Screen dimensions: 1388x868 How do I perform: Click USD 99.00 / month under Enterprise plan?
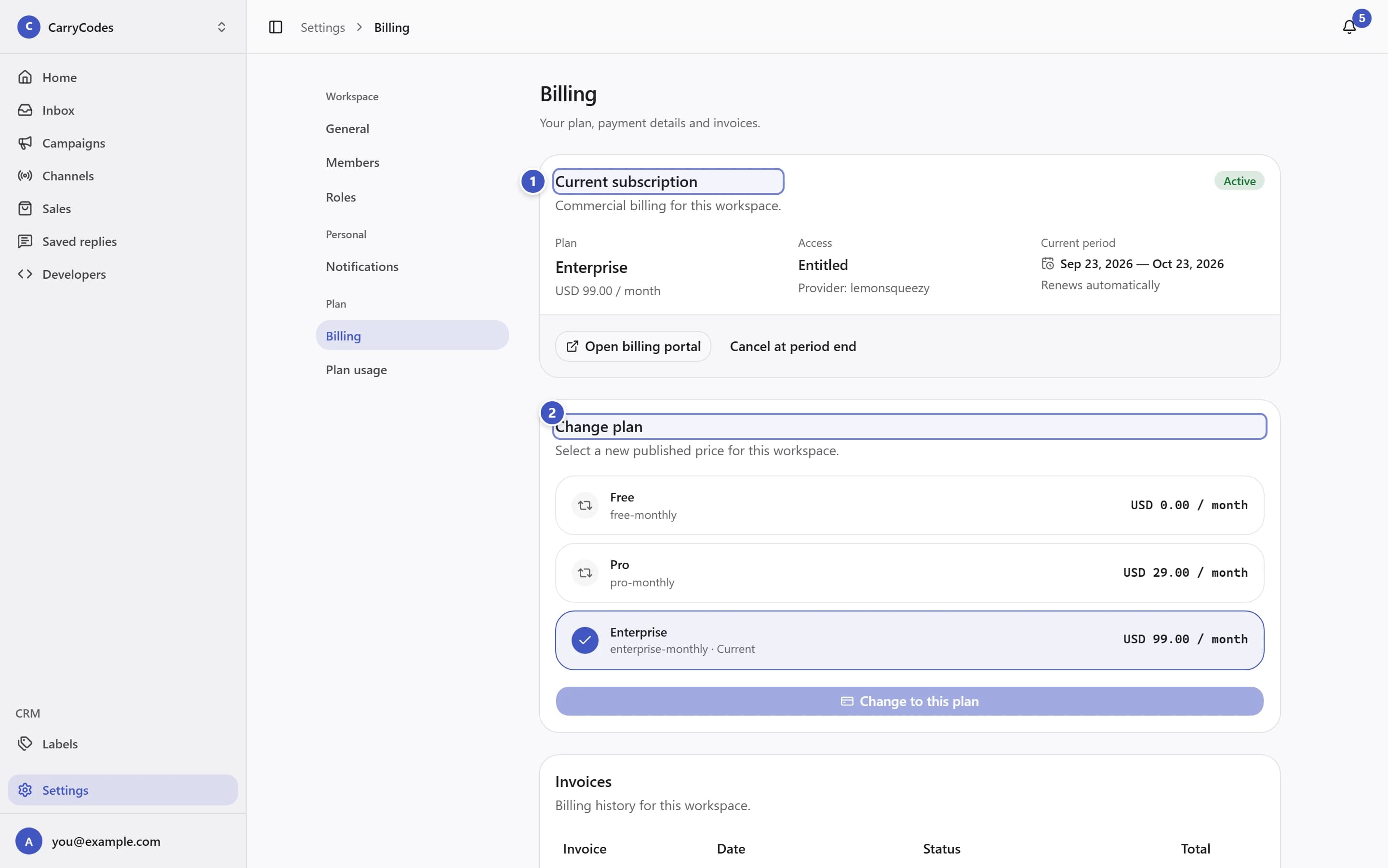click(607, 290)
